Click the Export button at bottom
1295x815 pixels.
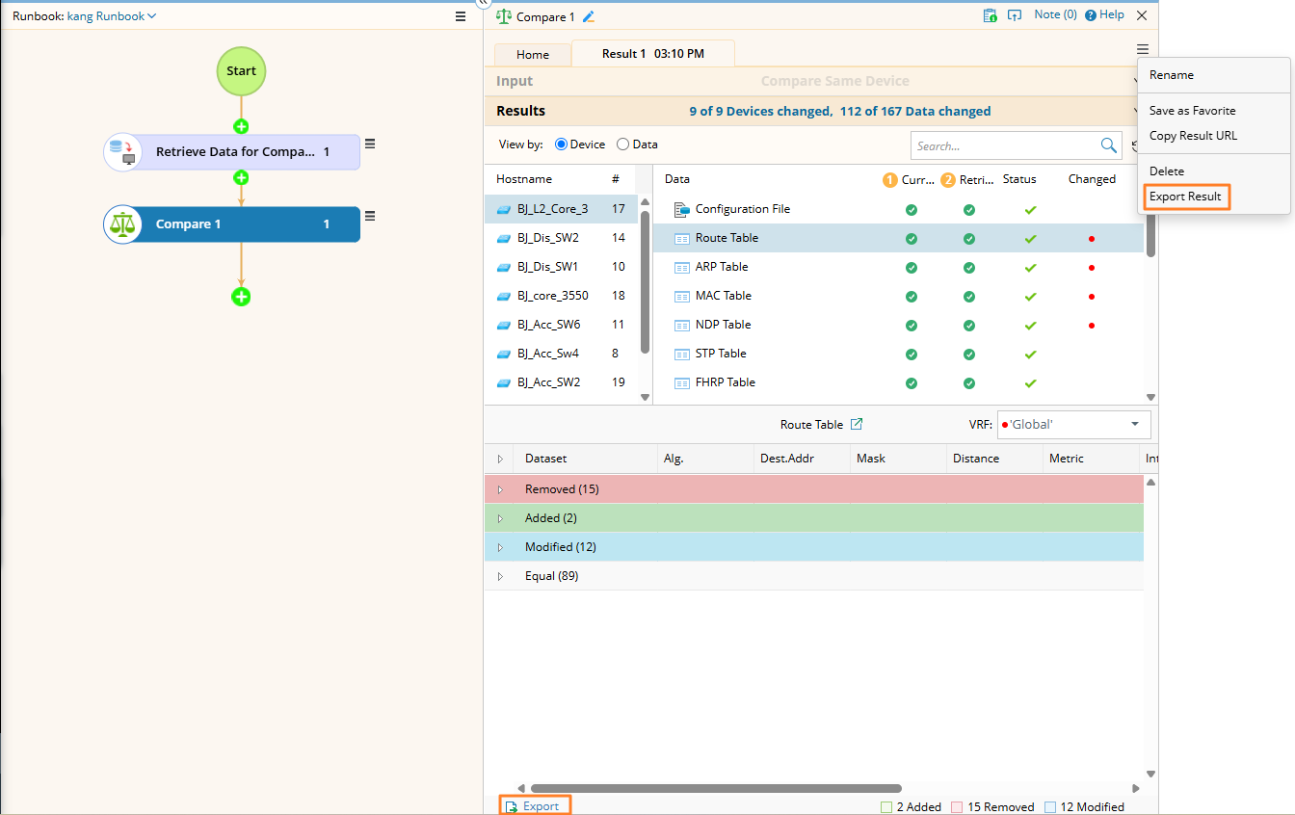(535, 806)
